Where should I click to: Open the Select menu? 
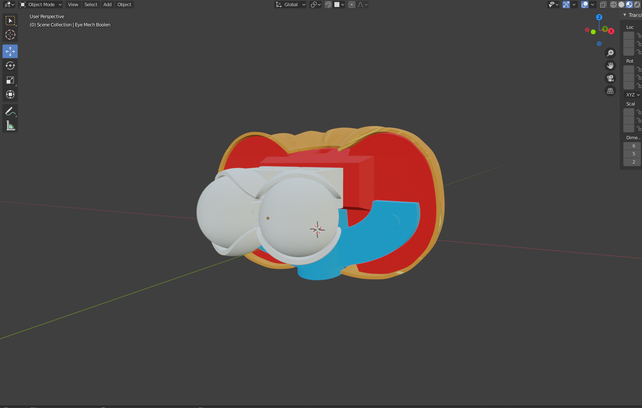point(91,5)
